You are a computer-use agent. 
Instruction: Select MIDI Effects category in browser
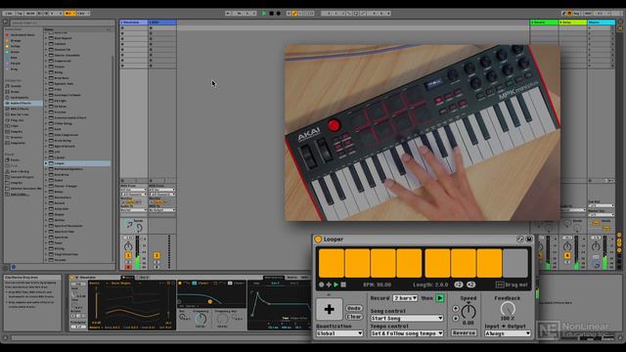click(x=20, y=109)
